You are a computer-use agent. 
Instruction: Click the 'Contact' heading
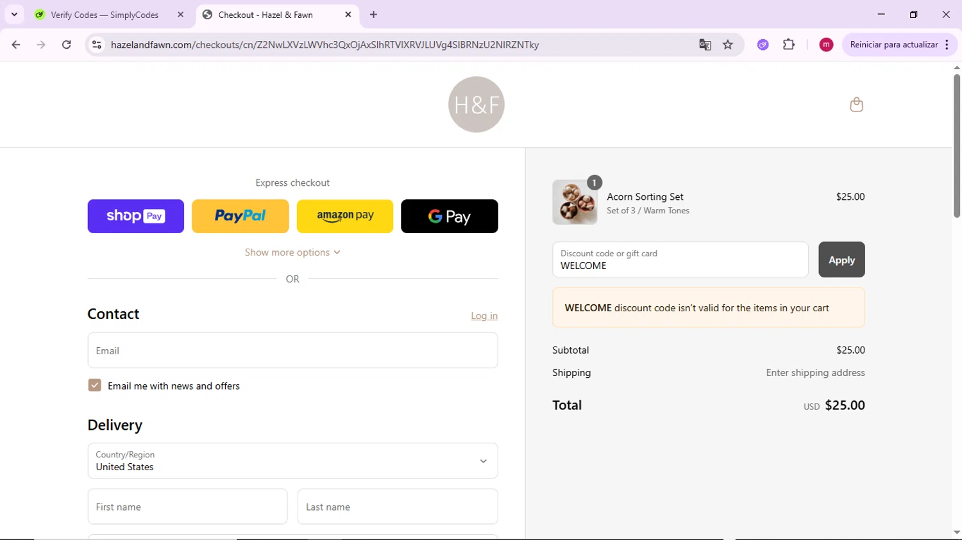pyautogui.click(x=114, y=314)
